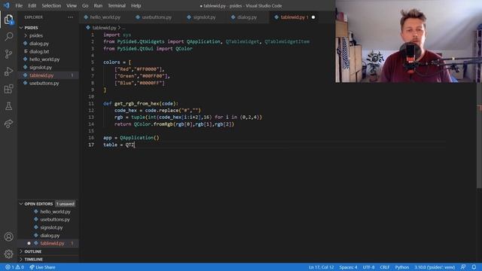Open the Go menu
This screenshot has width=482, height=271.
click(x=85, y=5)
